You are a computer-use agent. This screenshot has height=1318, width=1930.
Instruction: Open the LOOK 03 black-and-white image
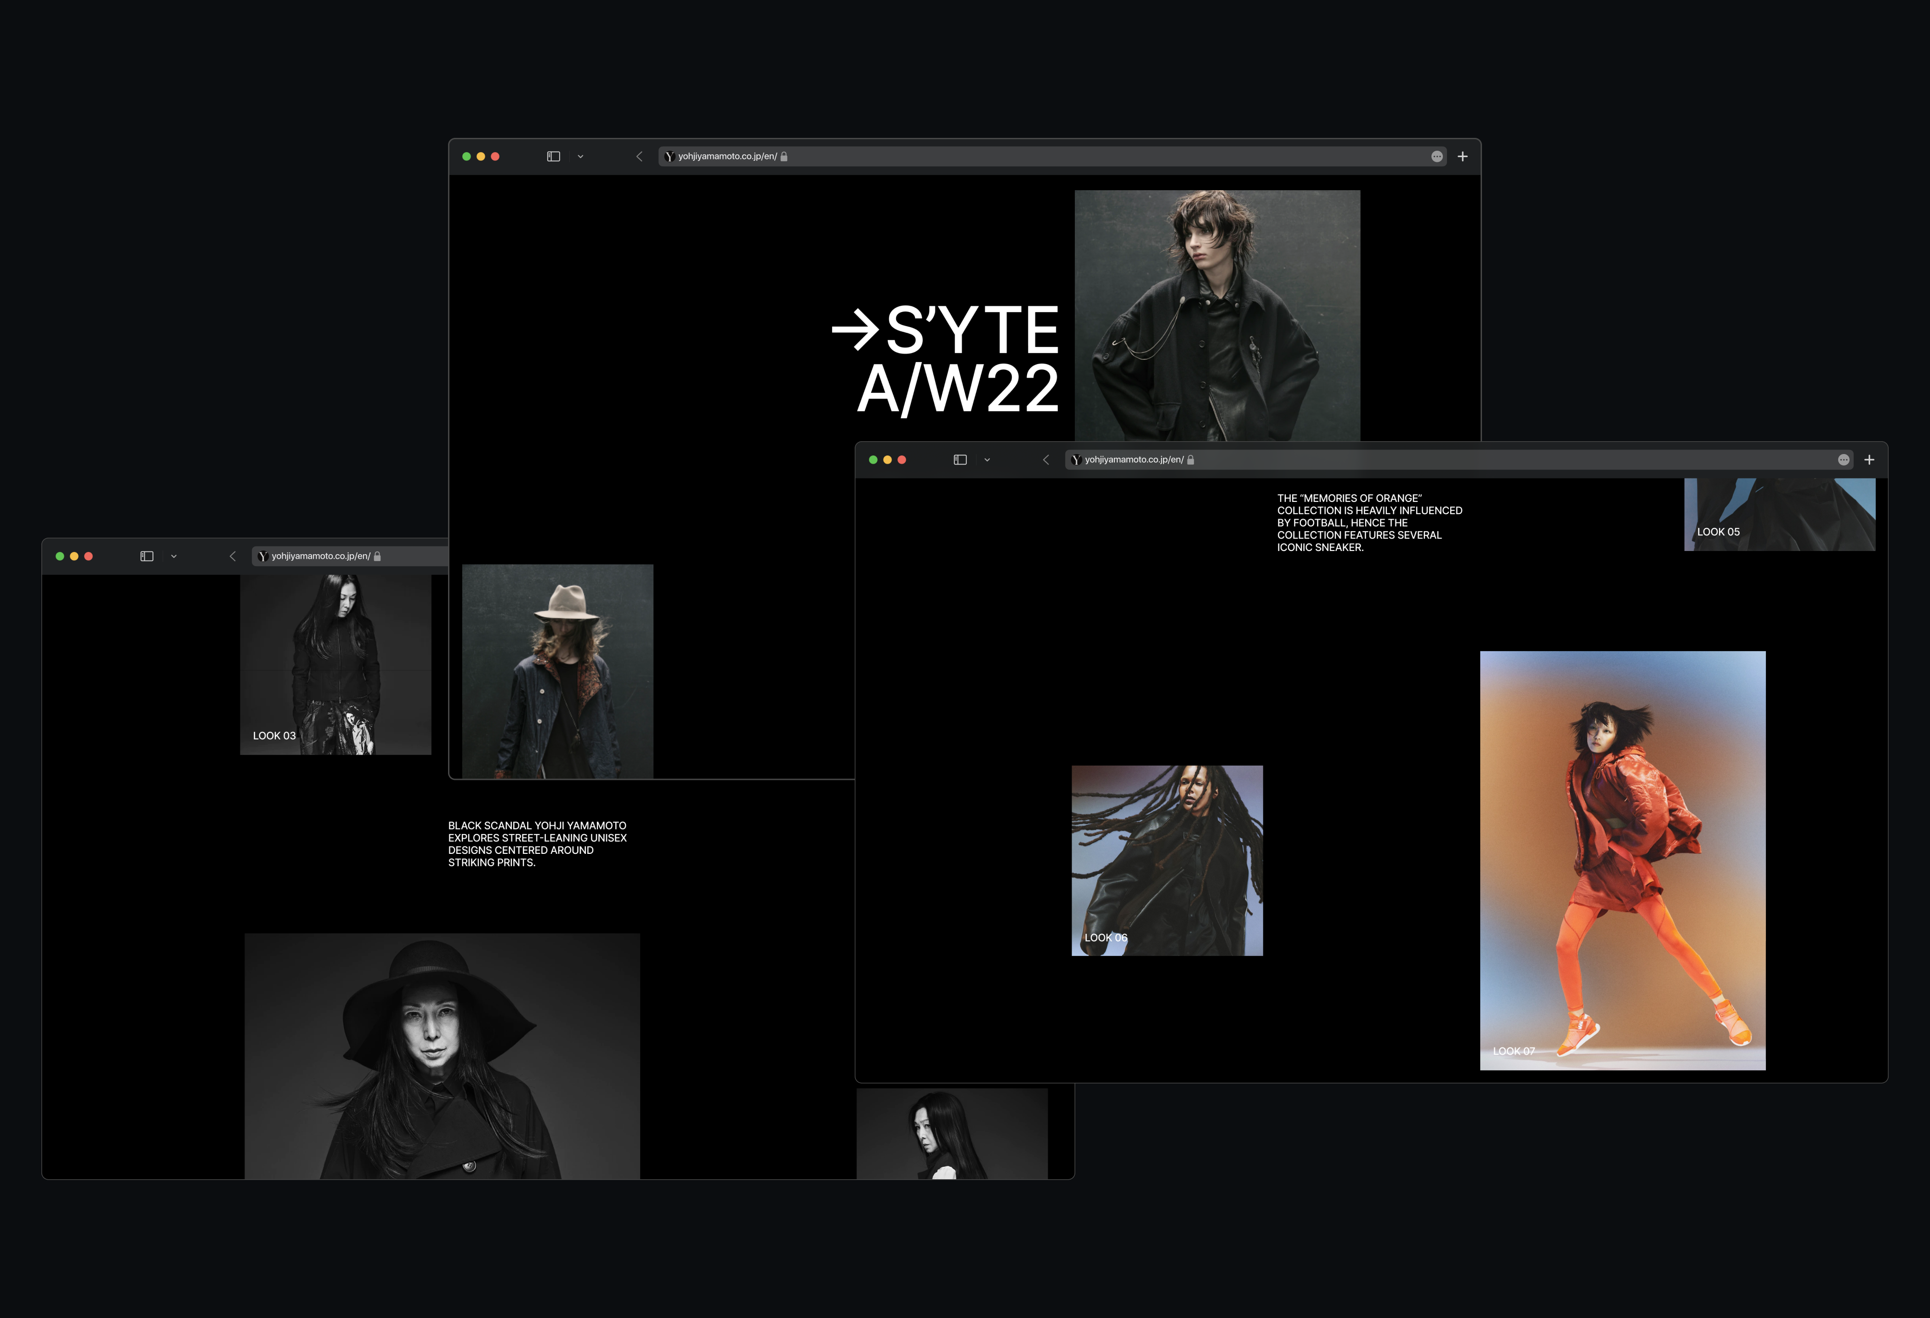(335, 665)
